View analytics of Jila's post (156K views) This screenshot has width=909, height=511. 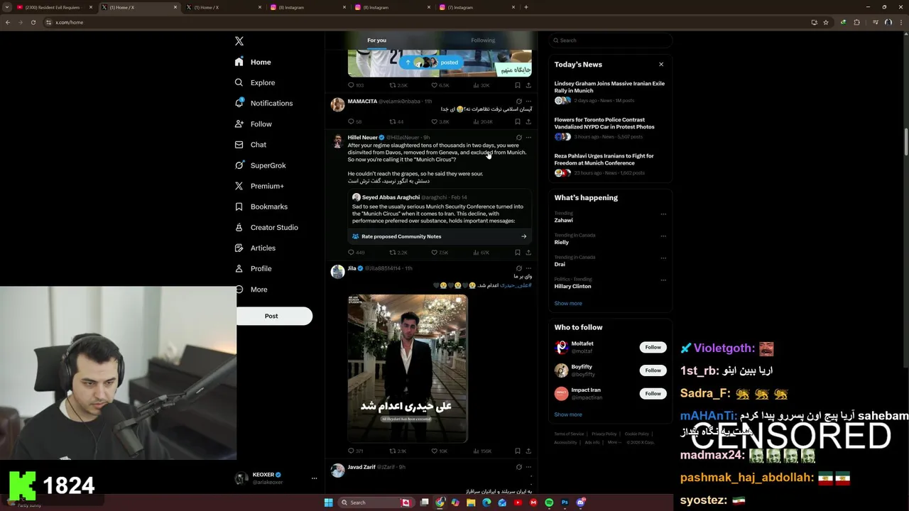click(x=482, y=451)
